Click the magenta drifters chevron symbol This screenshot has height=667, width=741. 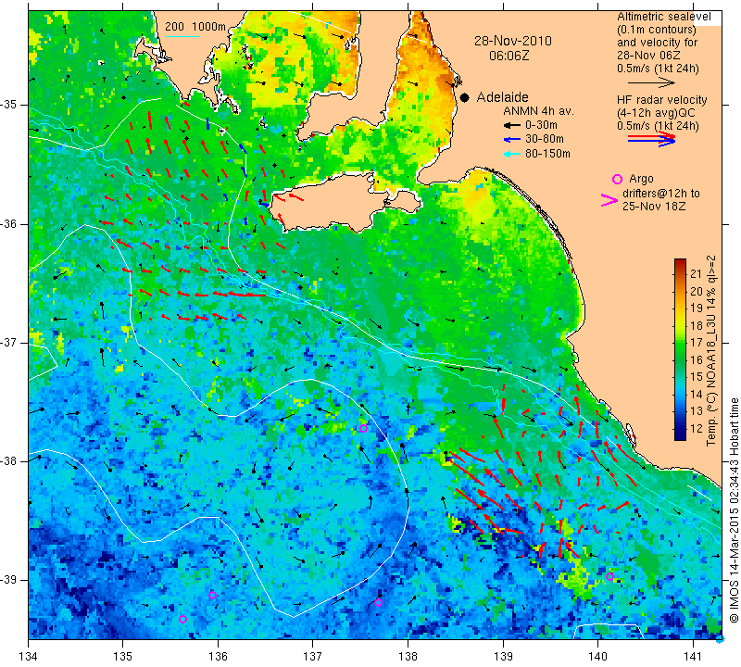(609, 200)
